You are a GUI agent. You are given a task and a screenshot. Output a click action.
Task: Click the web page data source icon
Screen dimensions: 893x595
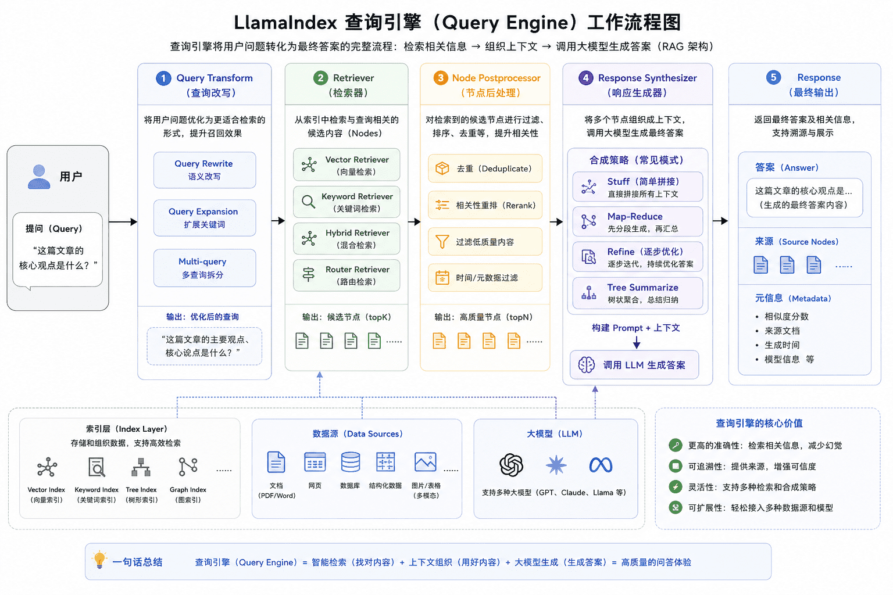315,463
